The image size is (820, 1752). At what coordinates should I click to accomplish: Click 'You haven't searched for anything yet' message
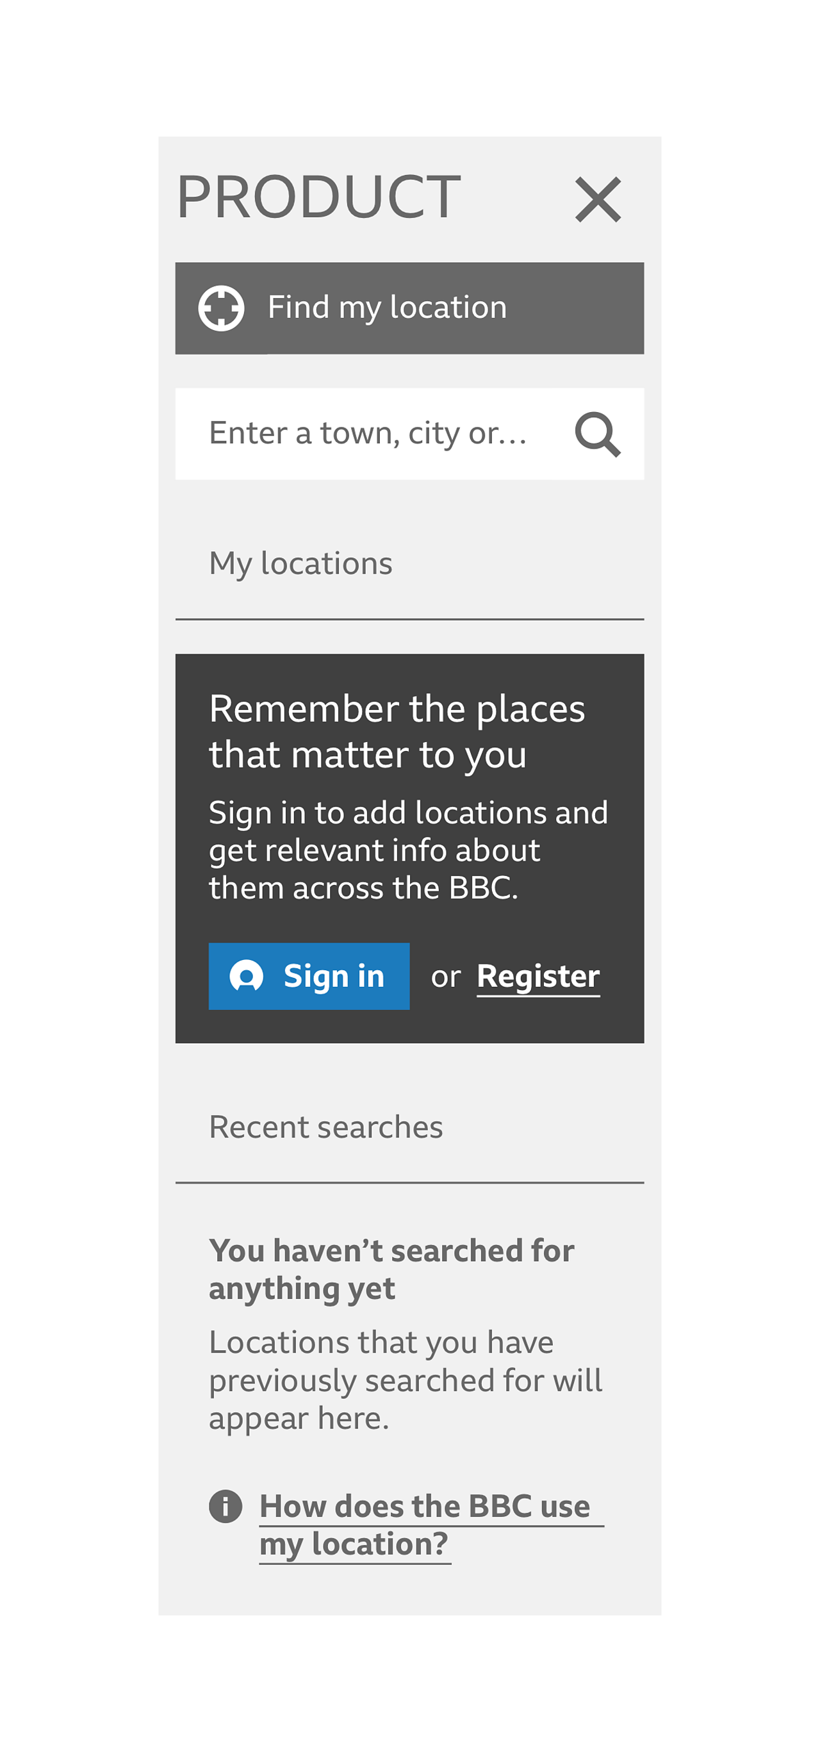coord(391,1269)
